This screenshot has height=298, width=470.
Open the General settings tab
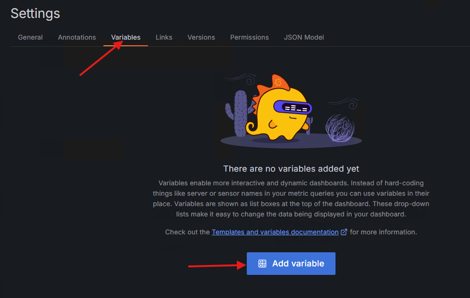click(30, 37)
